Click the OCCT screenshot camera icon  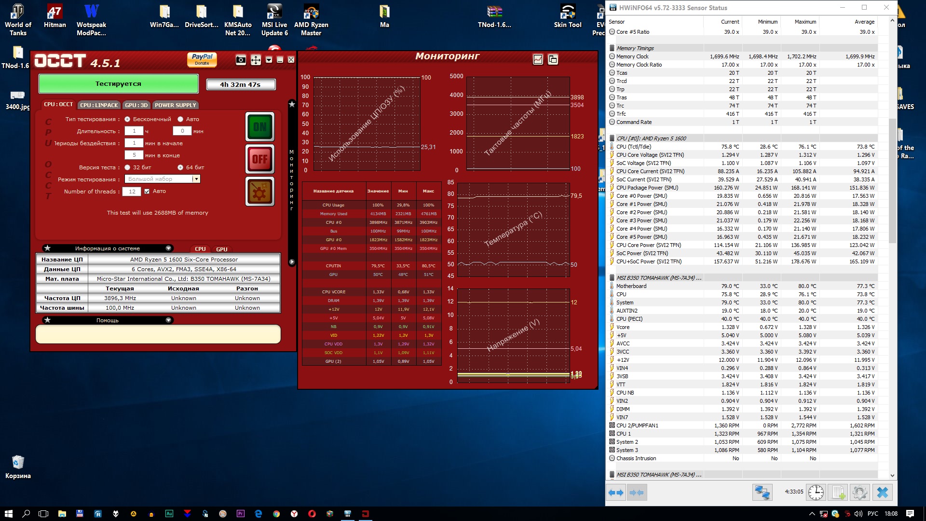pos(241,60)
